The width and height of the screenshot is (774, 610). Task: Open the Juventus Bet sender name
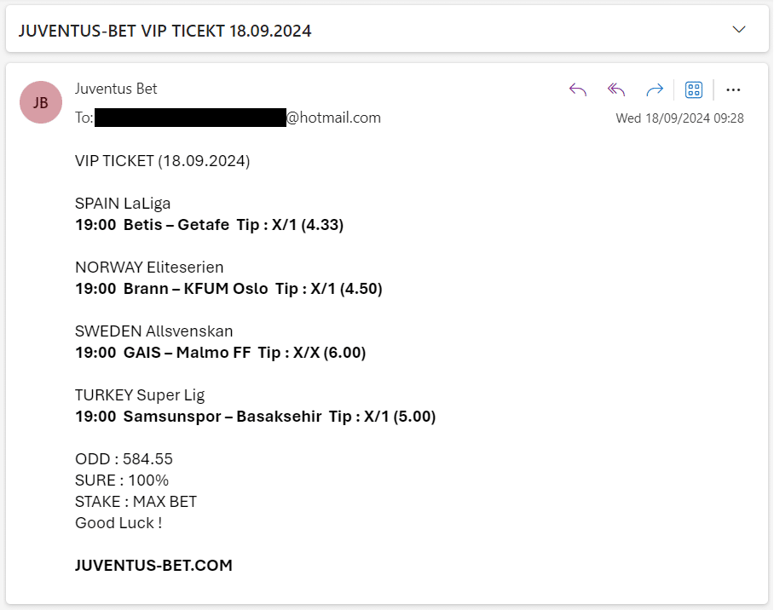pos(116,89)
